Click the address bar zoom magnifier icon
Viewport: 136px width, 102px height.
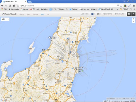[x=118, y=6]
